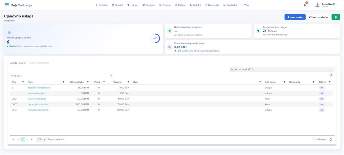The width and height of the screenshot is (344, 155).
Task: Open the filter for the Naziv column
Action: [x=63, y=82]
